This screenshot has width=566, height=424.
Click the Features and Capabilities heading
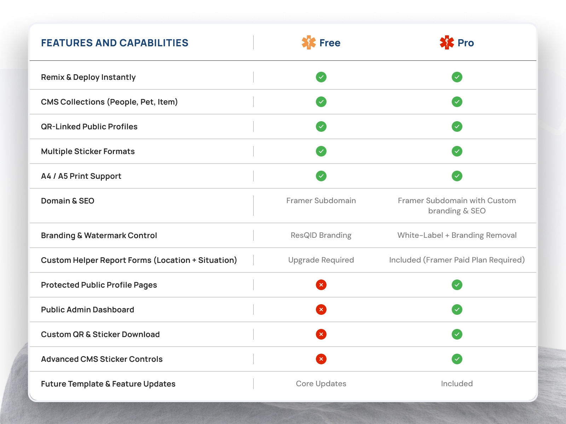[115, 43]
